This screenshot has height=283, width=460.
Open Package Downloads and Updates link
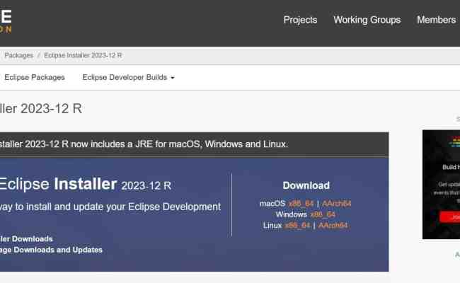click(51, 250)
